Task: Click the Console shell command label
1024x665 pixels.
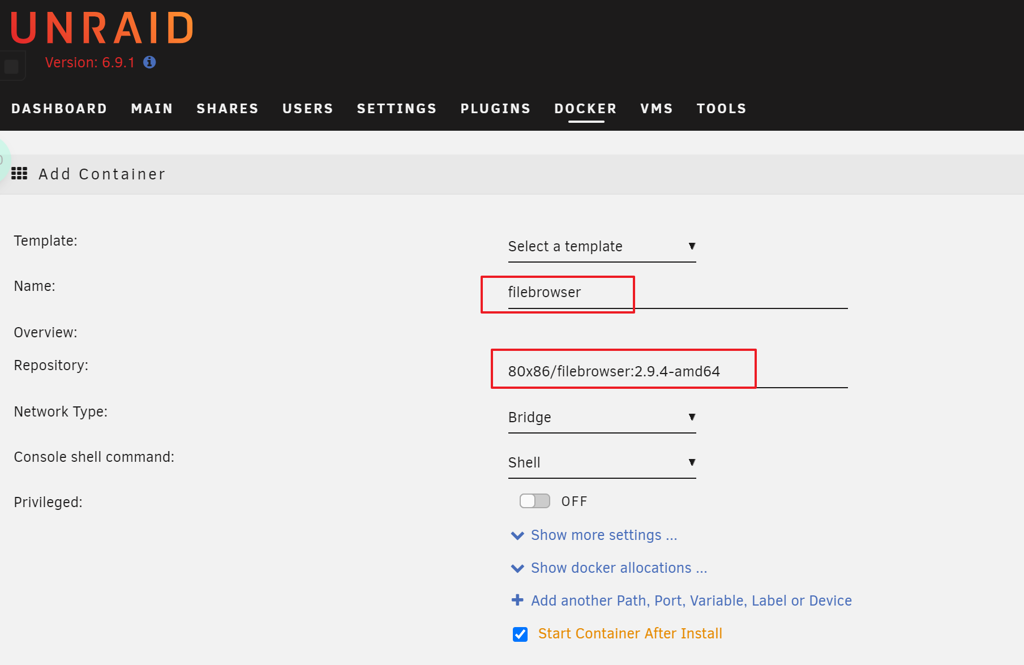Action: pos(94,457)
